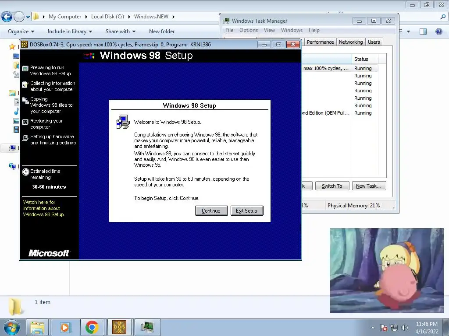Click the DOSBox taskbar icon
This screenshot has height=336, width=449.
coord(119,327)
